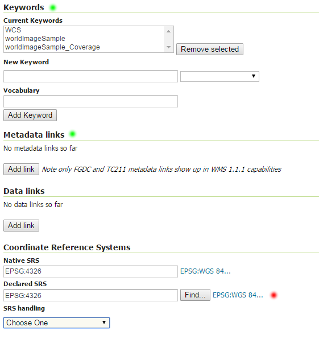
Task: Click the green dot beside Metadata links
Action: pyautogui.click(x=73, y=134)
